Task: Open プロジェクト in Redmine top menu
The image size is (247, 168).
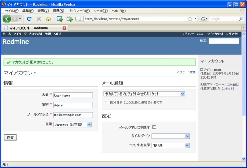Action: (36, 34)
